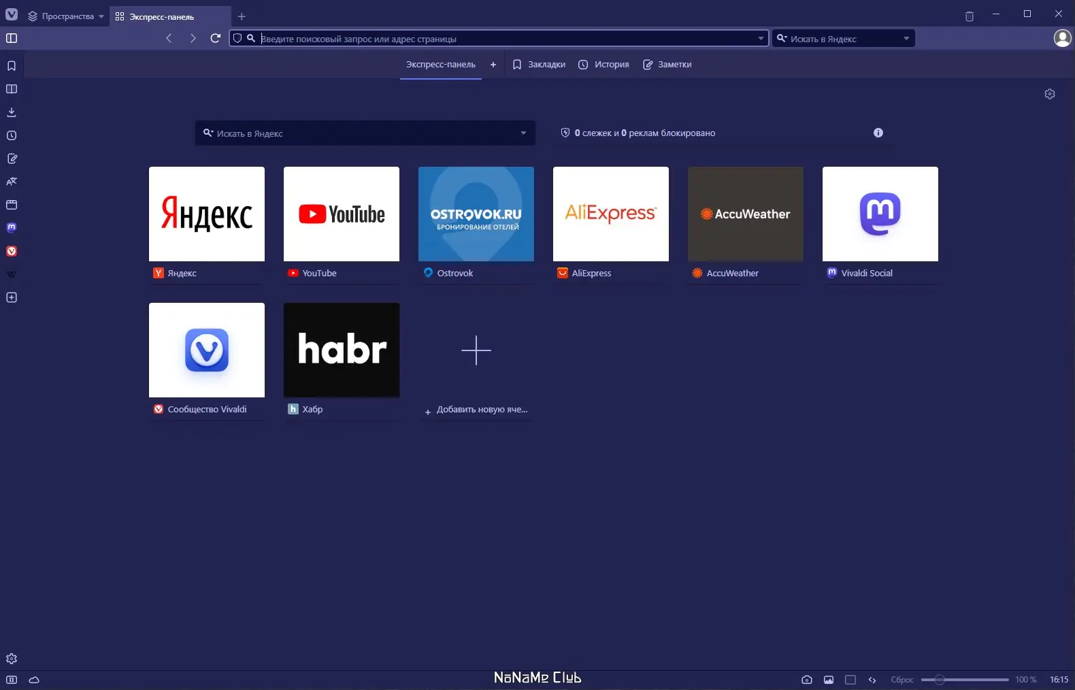
Task: Adjust the page zoom slider
Action: 965,680
